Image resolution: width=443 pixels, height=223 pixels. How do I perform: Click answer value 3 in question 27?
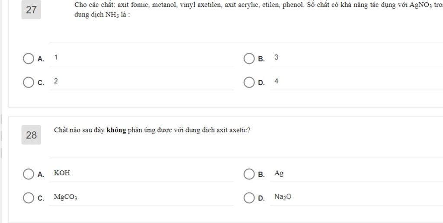coord(276,57)
